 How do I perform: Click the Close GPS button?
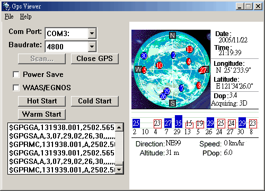(x=94, y=59)
